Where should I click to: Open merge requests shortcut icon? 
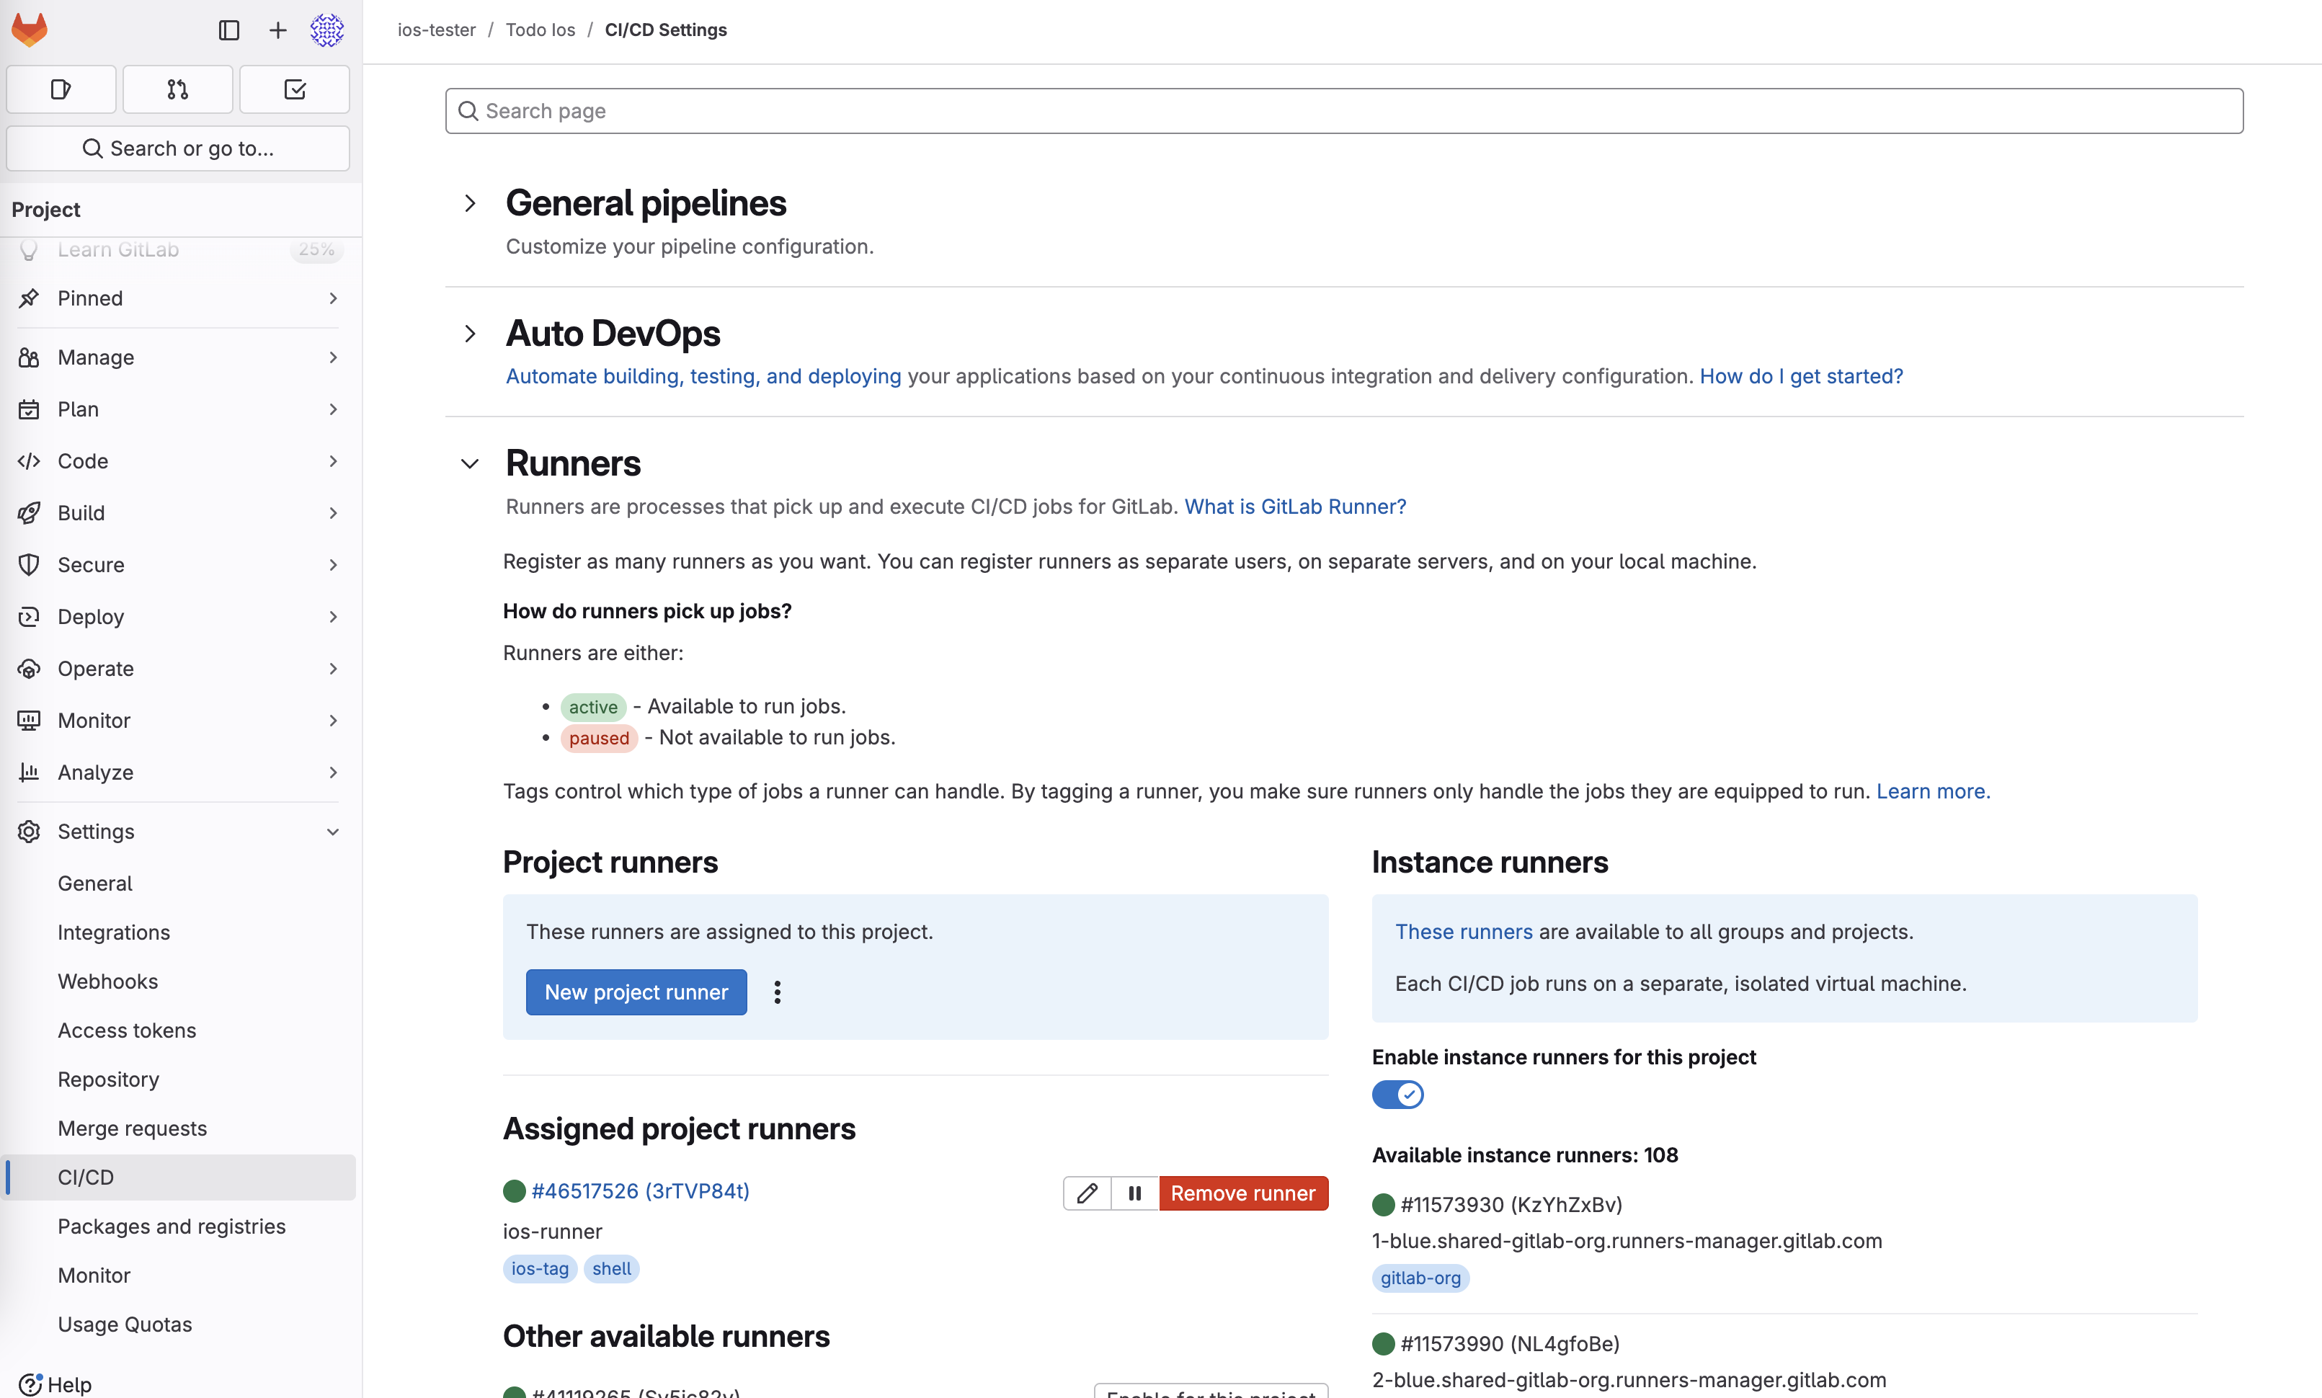coord(178,89)
